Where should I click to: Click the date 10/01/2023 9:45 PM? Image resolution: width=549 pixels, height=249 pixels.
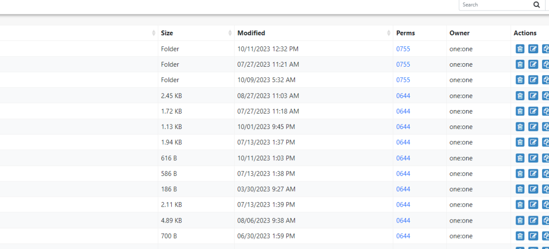click(266, 127)
